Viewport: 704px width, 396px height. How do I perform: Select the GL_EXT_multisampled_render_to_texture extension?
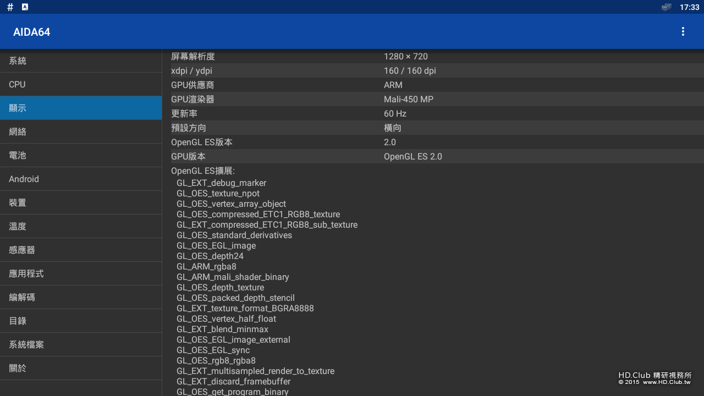[x=255, y=371]
